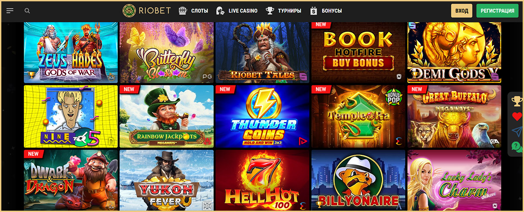
Task: Open the БОНУСЫ menu item
Action: click(326, 10)
